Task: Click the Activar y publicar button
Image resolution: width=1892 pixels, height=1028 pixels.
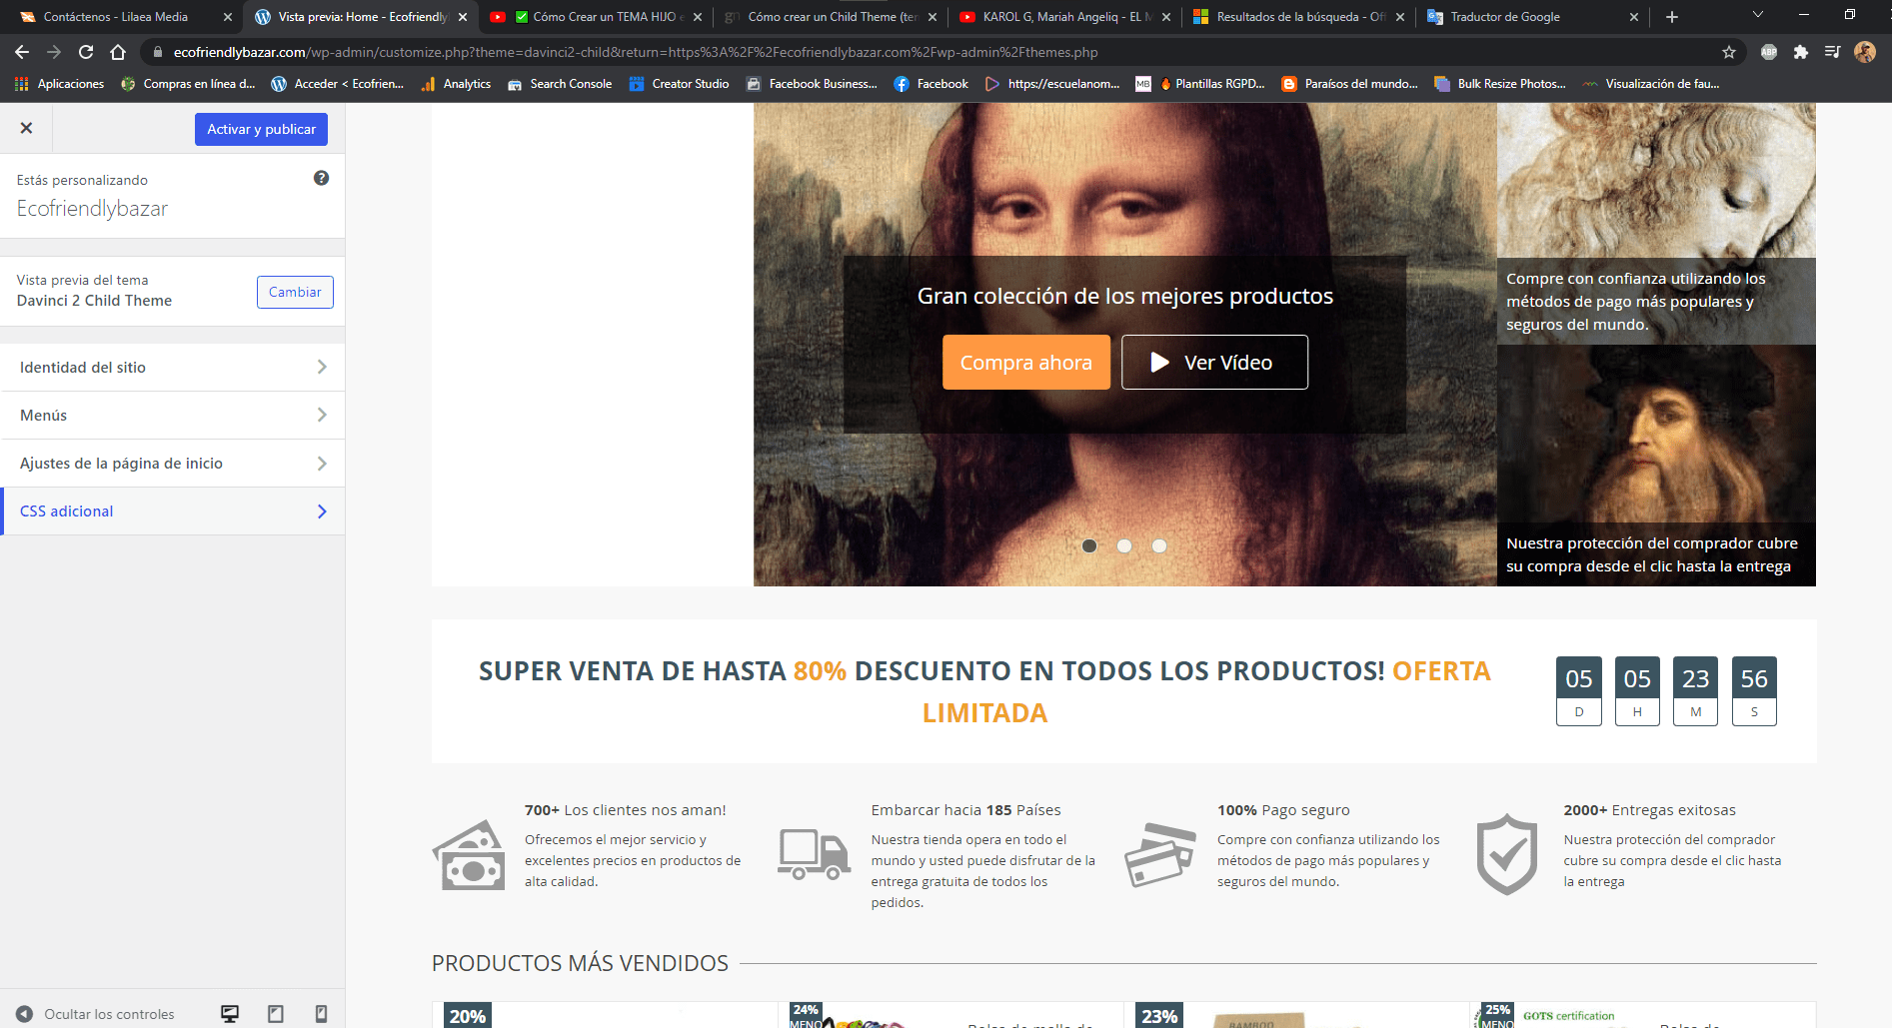Action: coord(261,129)
